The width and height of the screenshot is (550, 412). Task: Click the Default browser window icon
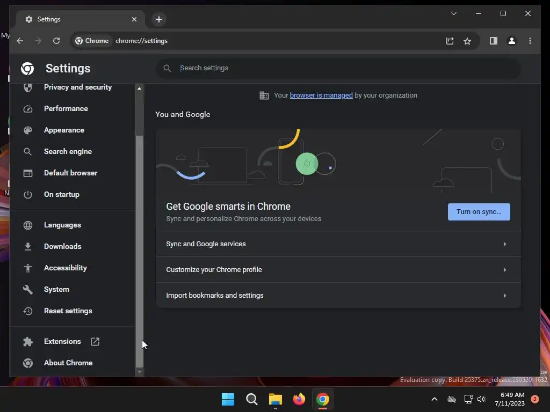tap(28, 173)
